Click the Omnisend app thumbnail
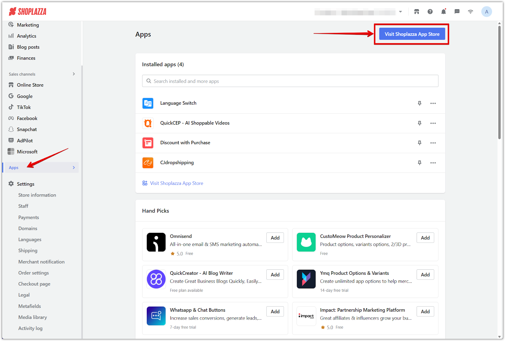 pyautogui.click(x=156, y=242)
